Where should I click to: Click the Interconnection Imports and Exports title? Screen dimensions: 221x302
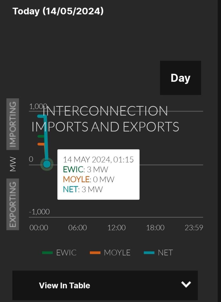tap(105, 119)
